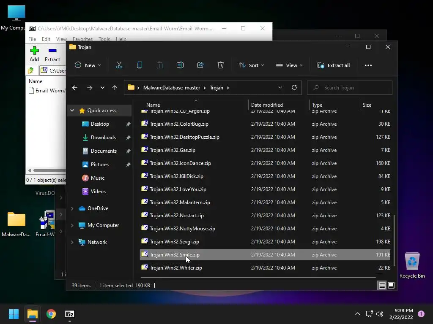The image size is (433, 324).
Task: Click the horizontal scrollbar of file list
Action: 258,277
